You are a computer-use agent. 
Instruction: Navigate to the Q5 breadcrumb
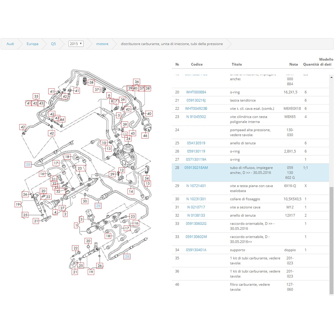pos(53,44)
